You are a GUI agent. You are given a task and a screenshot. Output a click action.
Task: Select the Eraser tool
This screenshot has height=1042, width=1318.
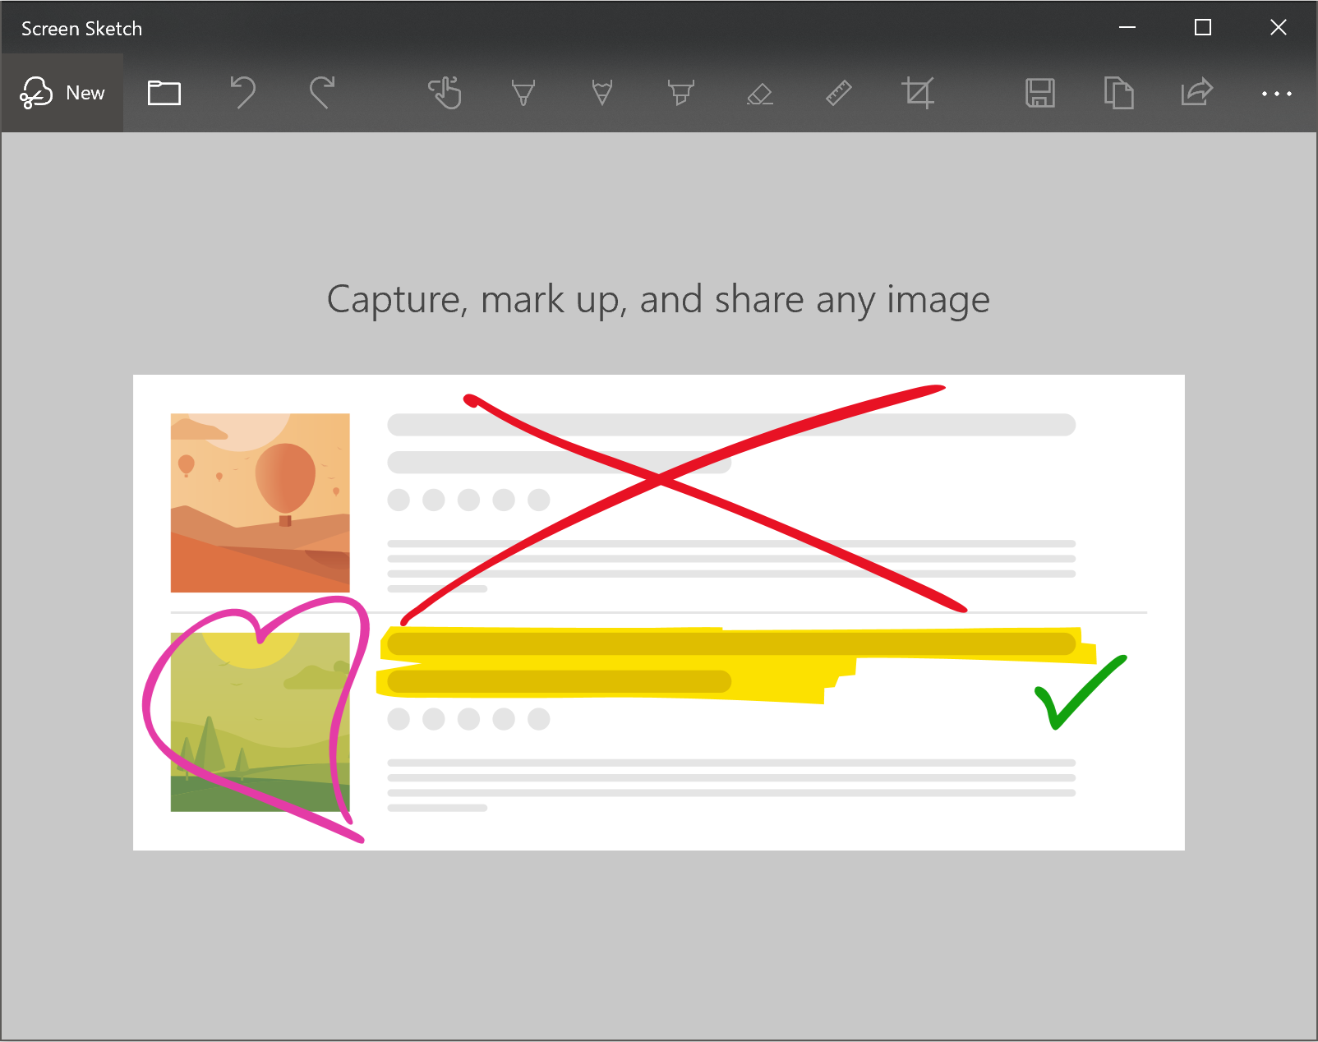760,93
